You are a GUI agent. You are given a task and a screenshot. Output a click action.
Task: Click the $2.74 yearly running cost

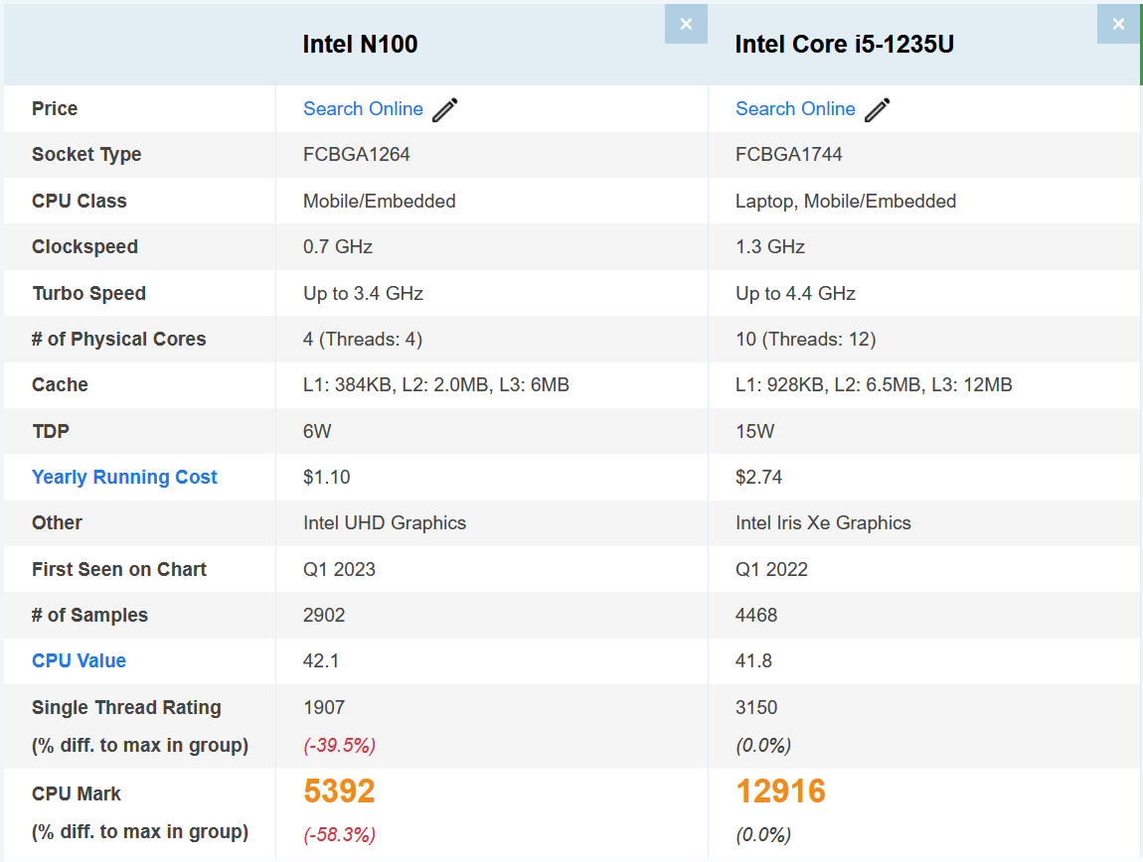pyautogui.click(x=758, y=478)
